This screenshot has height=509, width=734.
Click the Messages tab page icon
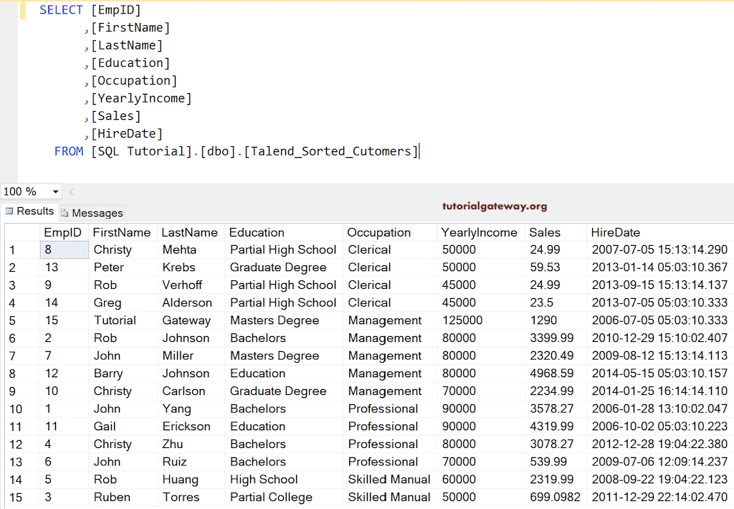coord(65,213)
